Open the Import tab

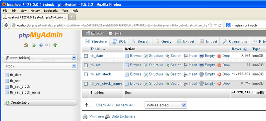click(208, 42)
